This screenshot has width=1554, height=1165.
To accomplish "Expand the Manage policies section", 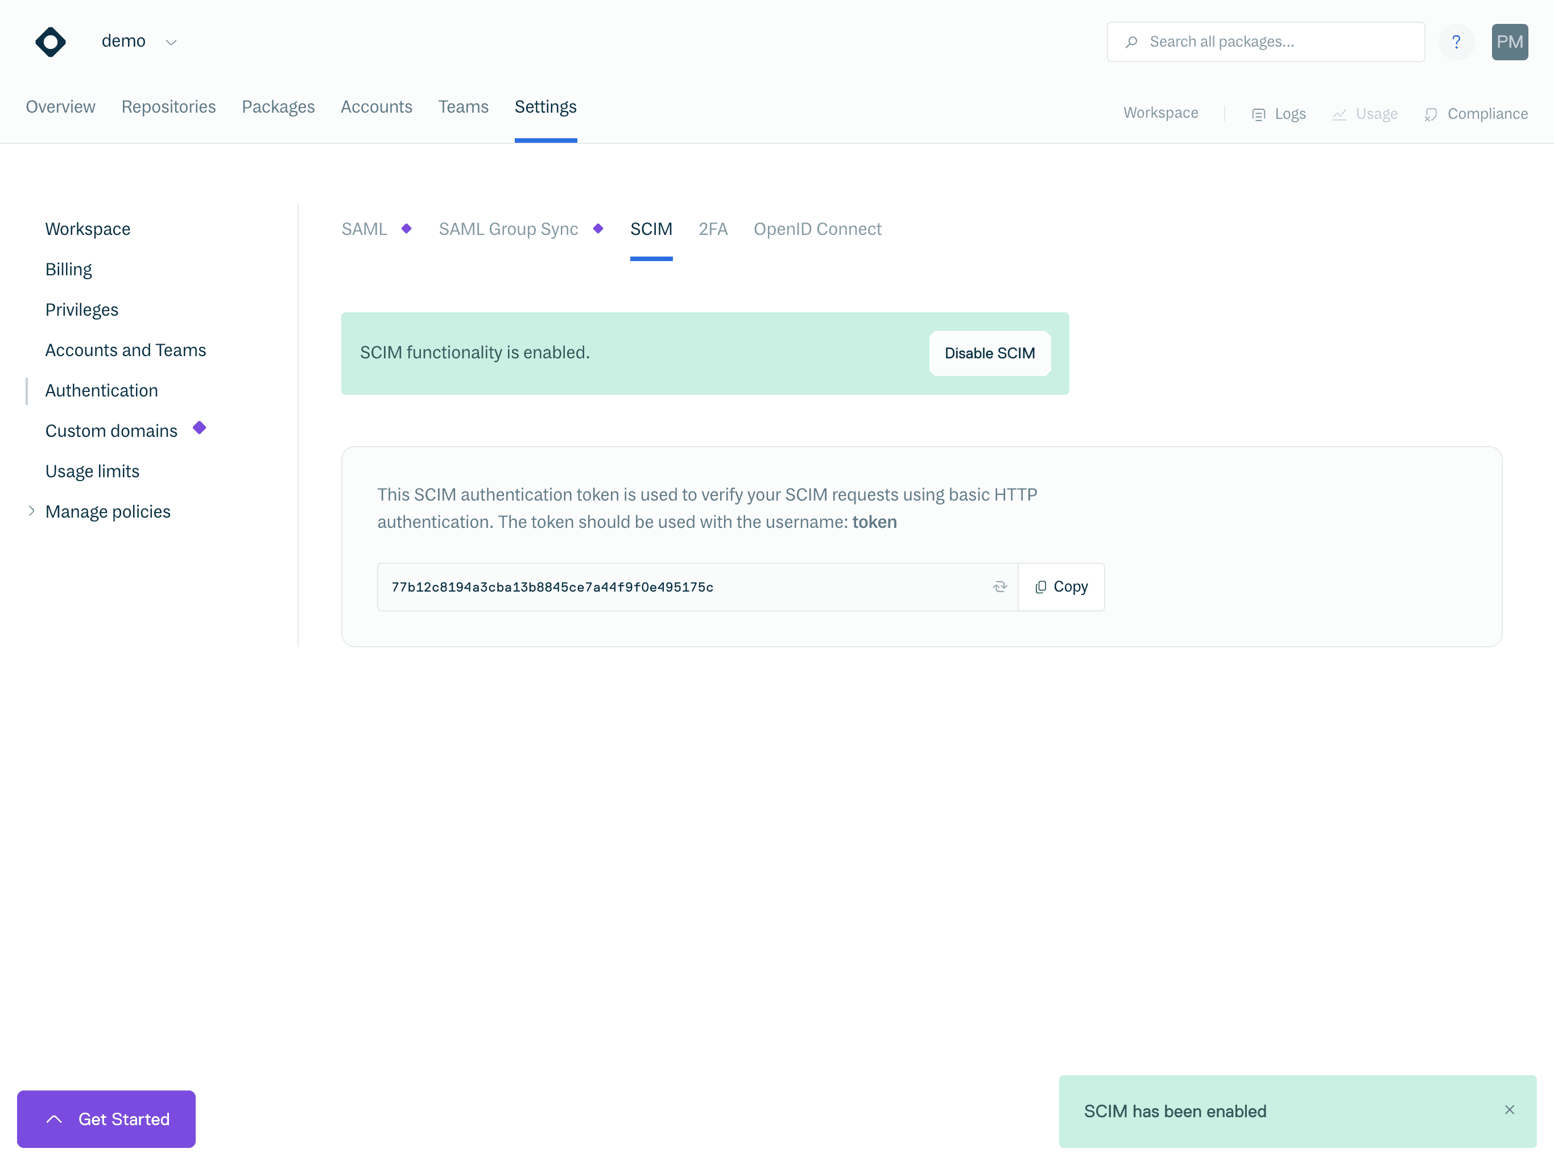I will [32, 511].
